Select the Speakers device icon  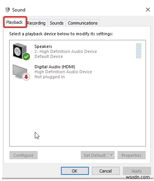click(21, 51)
